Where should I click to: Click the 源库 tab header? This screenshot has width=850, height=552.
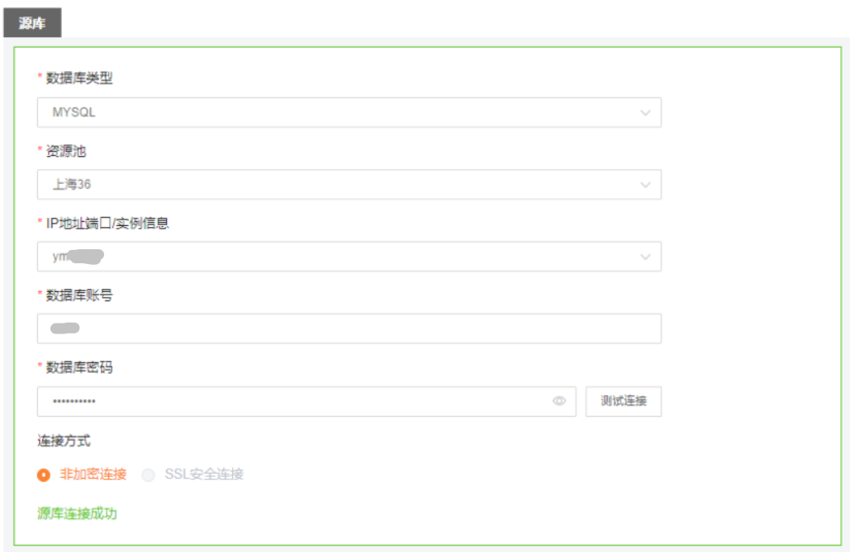[x=32, y=24]
